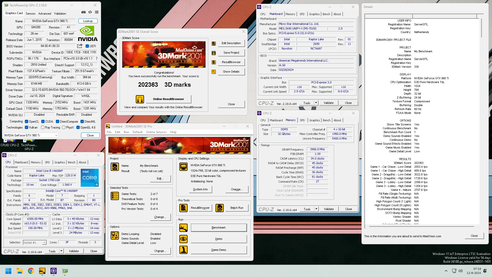This screenshot has width=492, height=277.
Task: Click the Selected Tests checklist icon
Action: coord(115,196)
